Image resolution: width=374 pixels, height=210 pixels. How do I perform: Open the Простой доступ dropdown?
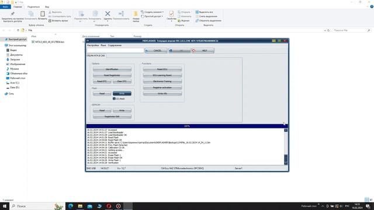pyautogui.click(x=152, y=16)
